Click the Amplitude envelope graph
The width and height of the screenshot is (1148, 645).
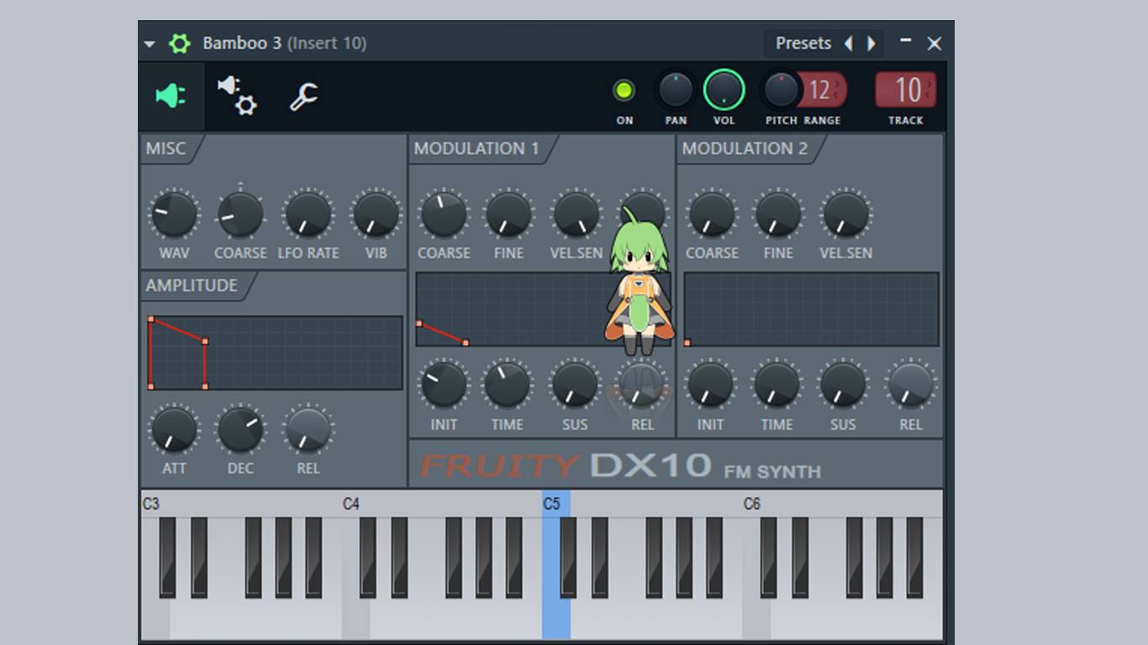[x=274, y=353]
